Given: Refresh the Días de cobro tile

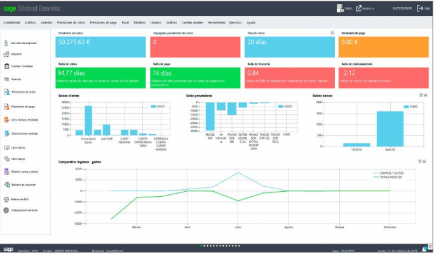Looking at the screenshot, I should coord(332,33).
